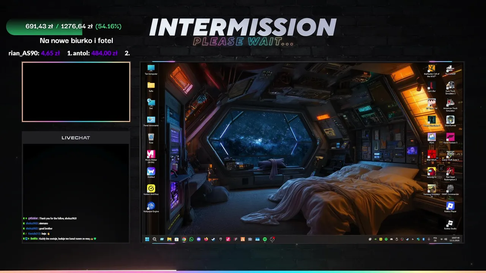Select the Sieć network desktop icon
Screen dimensions: 486x273
pyautogui.click(x=151, y=104)
